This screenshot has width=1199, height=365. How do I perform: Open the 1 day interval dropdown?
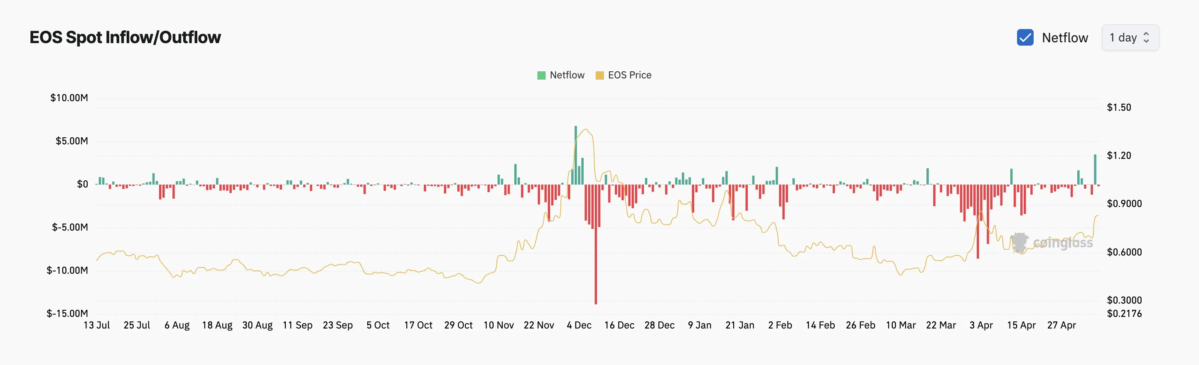[x=1130, y=38]
